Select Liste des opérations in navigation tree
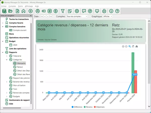Viewport: 151px width, 113px height. point(18,48)
